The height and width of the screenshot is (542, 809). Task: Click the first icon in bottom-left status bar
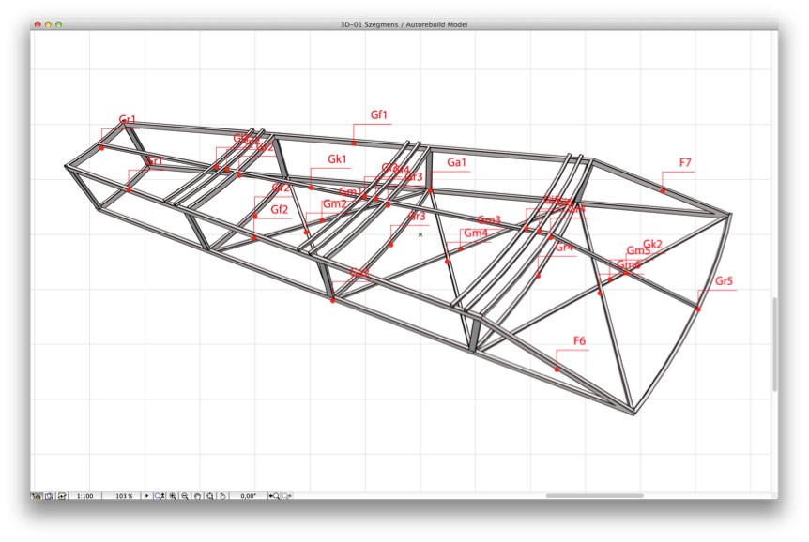coord(36,496)
